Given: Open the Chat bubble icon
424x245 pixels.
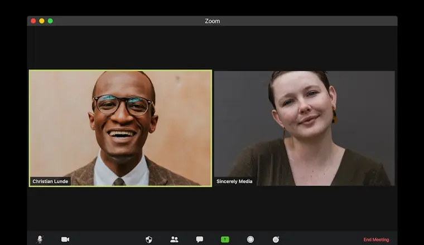Looking at the screenshot, I should [x=200, y=239].
